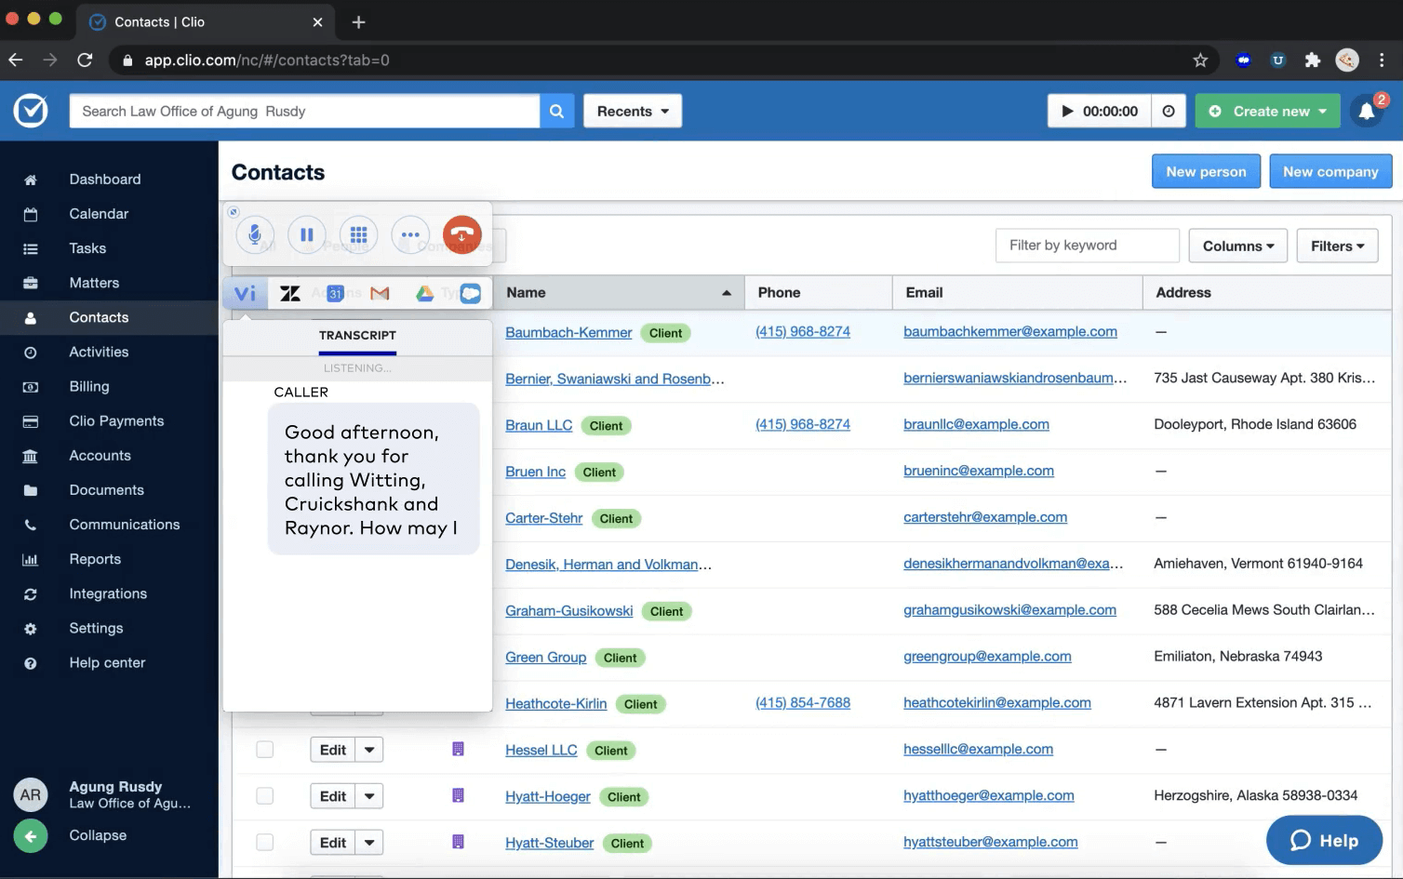Check the checkbox next to Hessel LLC

(x=264, y=749)
